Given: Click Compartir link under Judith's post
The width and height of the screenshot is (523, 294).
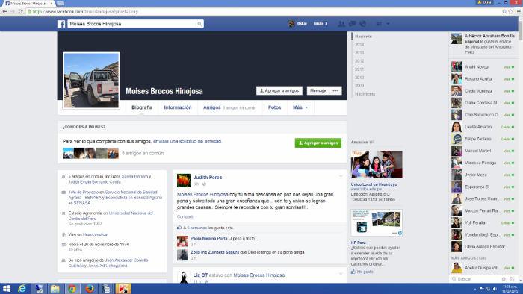Looking at the screenshot, I should click(185, 216).
